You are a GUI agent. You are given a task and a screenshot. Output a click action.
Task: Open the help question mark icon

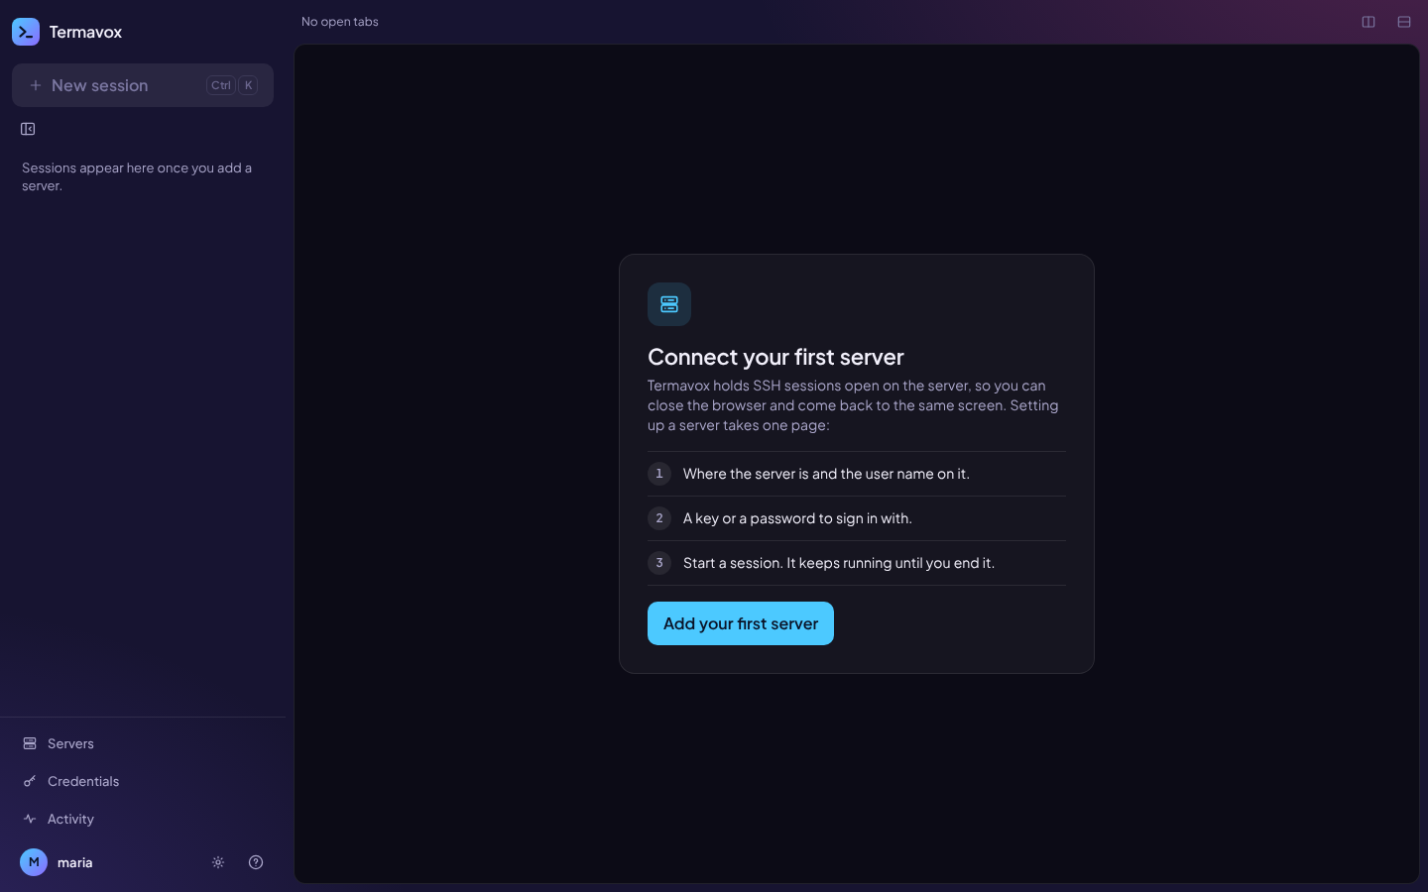pos(256,862)
